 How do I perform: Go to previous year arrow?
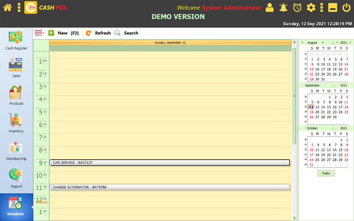point(337,42)
